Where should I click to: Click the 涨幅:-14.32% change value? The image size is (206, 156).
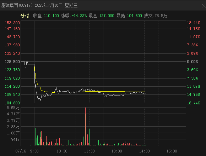(74, 16)
